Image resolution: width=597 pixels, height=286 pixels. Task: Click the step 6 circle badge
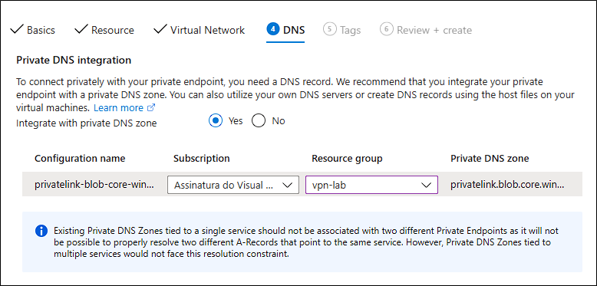click(386, 29)
